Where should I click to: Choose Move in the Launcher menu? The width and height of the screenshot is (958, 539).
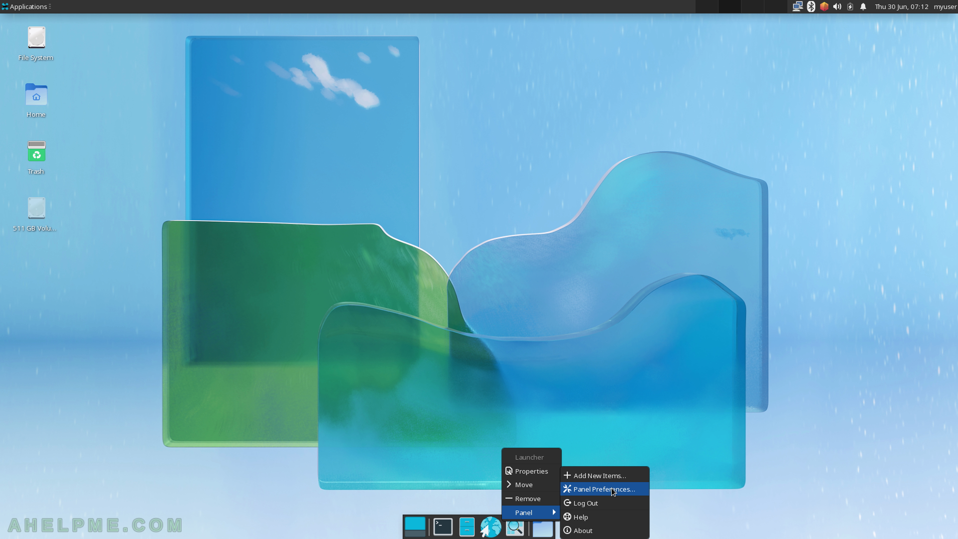click(x=531, y=485)
